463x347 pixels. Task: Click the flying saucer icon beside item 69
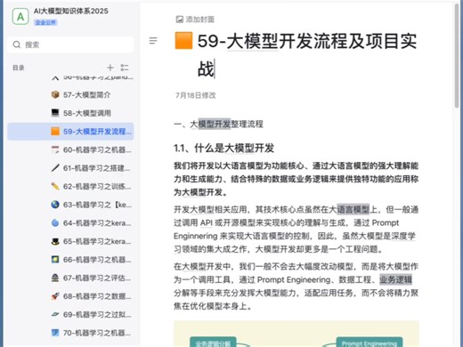(x=55, y=314)
